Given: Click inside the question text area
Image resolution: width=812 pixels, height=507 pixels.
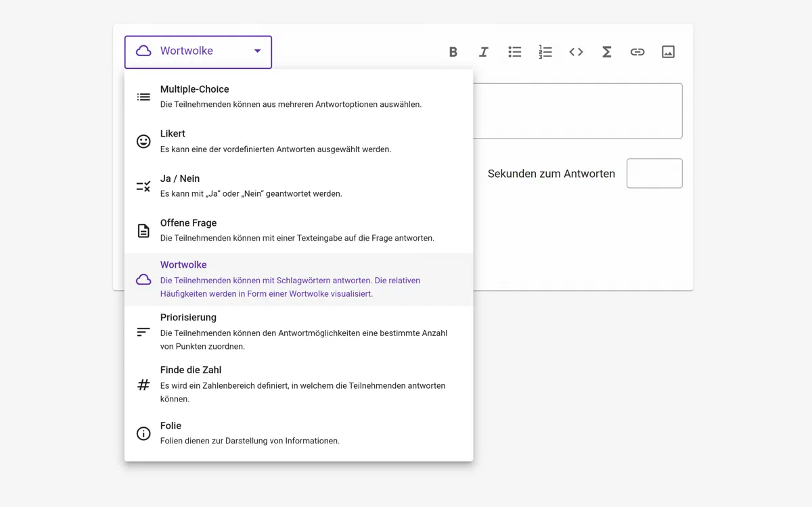Looking at the screenshot, I should (x=577, y=111).
